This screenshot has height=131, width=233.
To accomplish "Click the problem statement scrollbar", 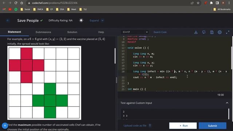I will point(115,56).
